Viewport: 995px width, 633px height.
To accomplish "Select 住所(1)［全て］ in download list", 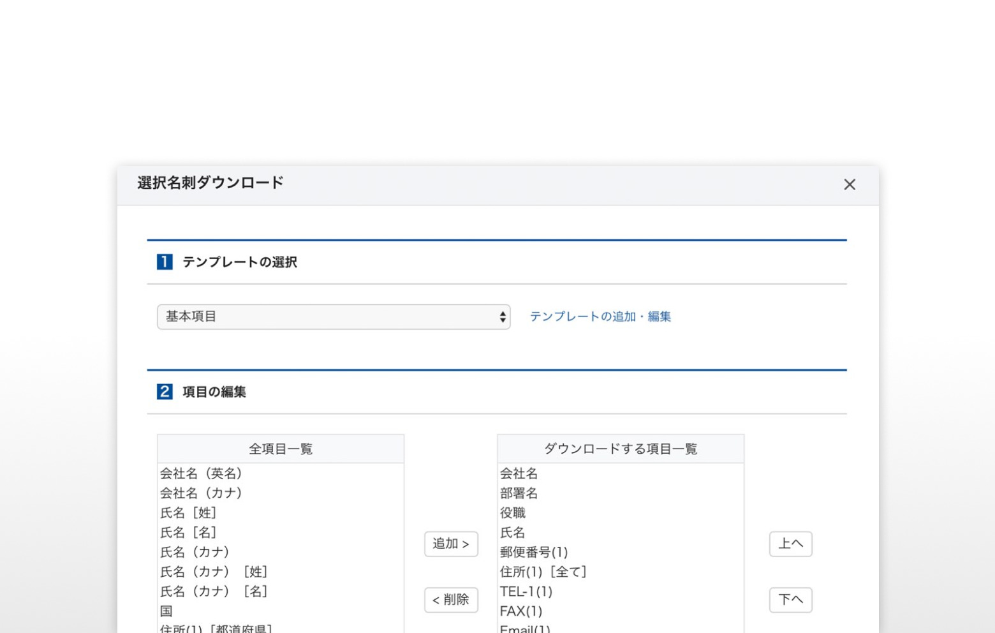I will click(x=621, y=572).
